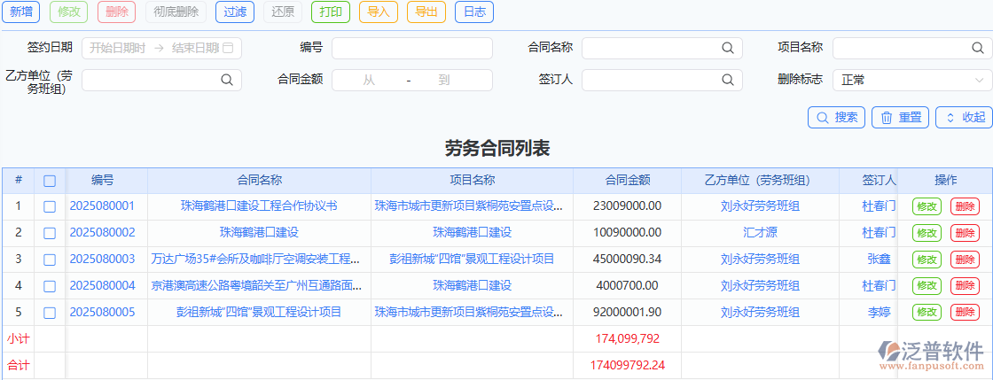The width and height of the screenshot is (993, 380).
Task: Click 汇才源 in 乙方单位 column
Action: pos(760,233)
